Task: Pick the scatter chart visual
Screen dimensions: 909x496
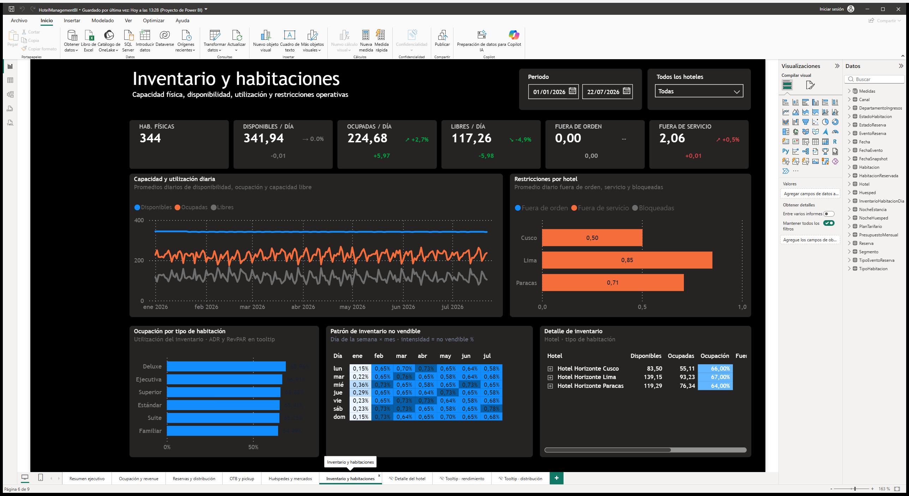Action: click(815, 122)
